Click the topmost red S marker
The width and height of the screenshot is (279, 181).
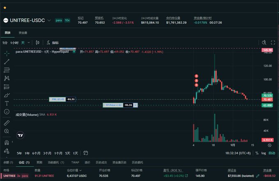click(196, 76)
